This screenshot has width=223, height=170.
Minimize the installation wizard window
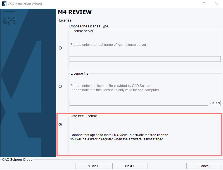(x=191, y=4)
